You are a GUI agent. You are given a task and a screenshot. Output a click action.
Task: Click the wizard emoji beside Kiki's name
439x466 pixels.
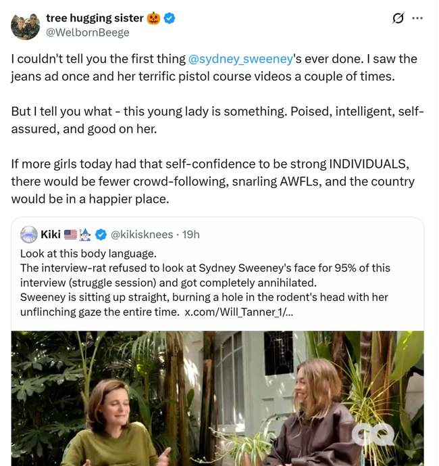(x=85, y=235)
